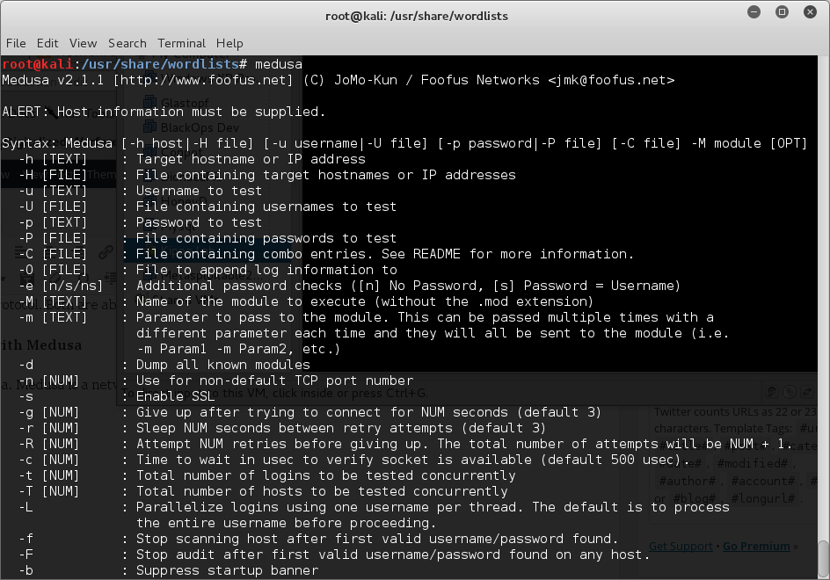The image size is (830, 580).
Task: Open the File menu
Action: [16, 43]
